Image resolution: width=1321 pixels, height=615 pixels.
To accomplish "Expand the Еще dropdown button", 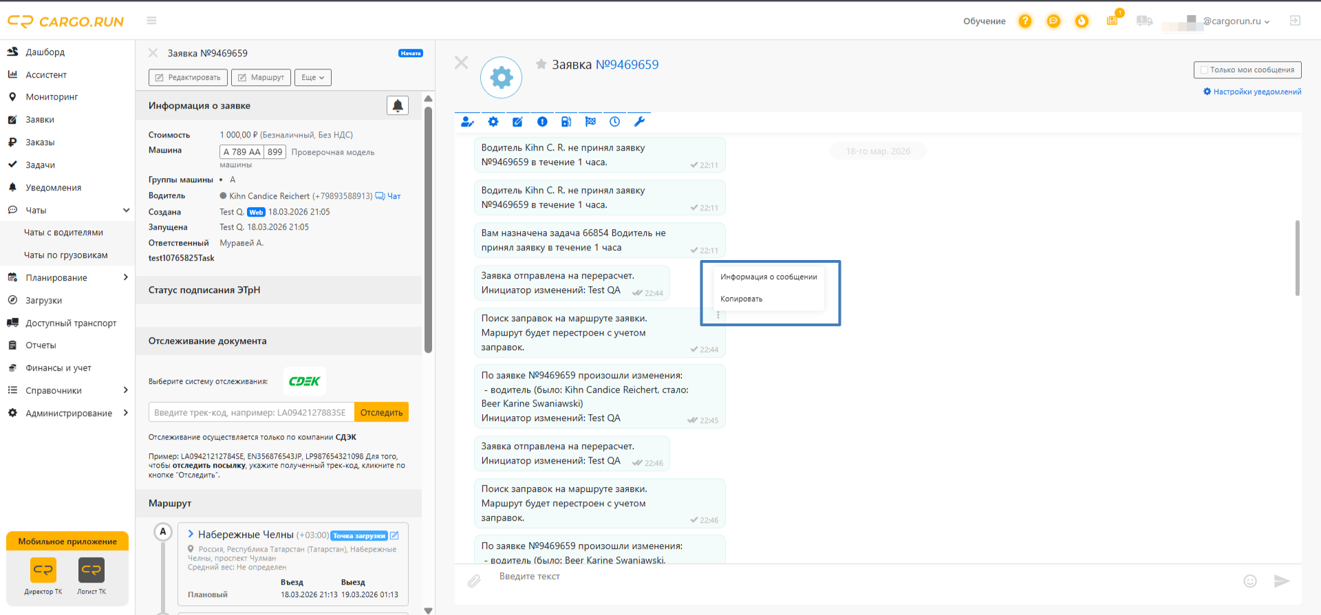I will 313,78.
